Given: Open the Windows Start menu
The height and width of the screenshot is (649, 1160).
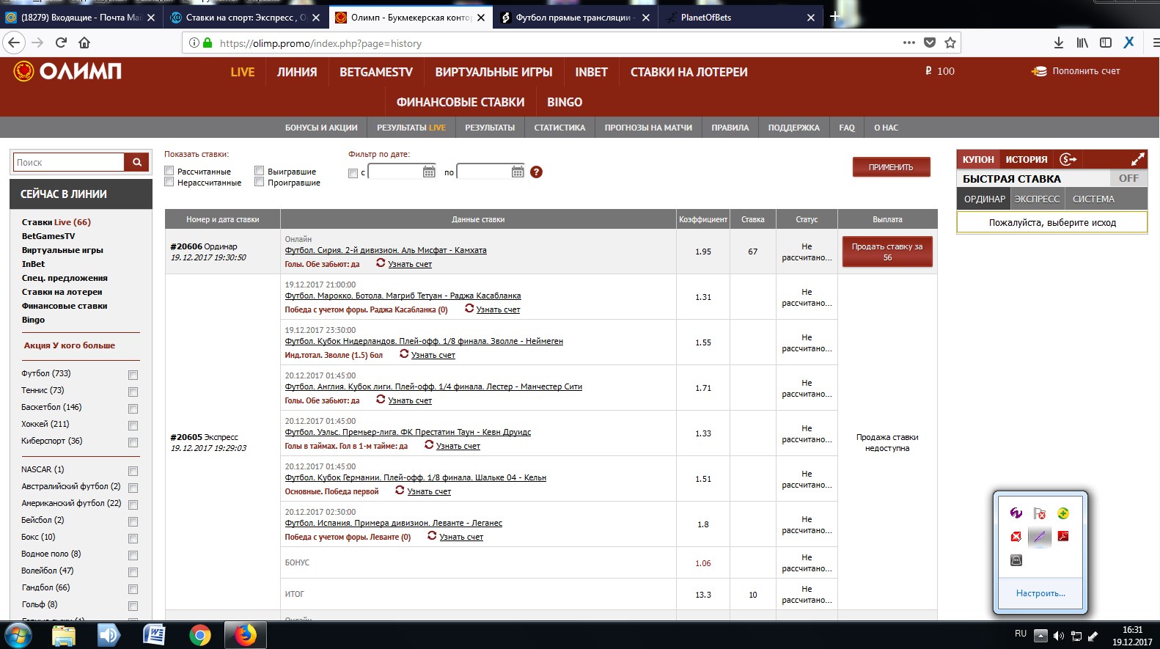Looking at the screenshot, I should [x=18, y=634].
